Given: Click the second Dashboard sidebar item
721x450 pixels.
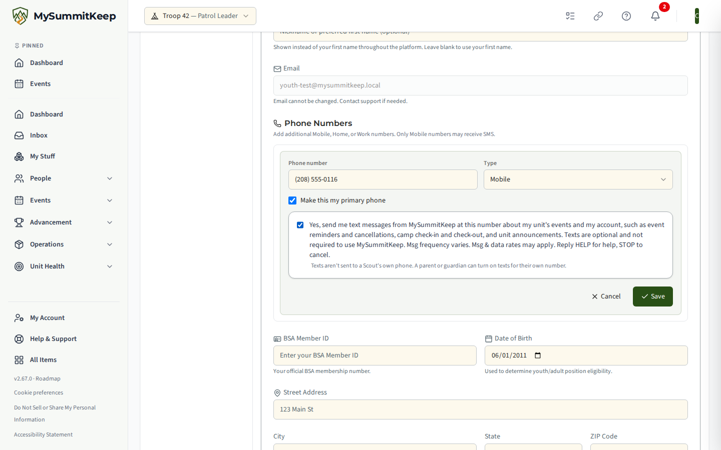Looking at the screenshot, I should pos(64,114).
